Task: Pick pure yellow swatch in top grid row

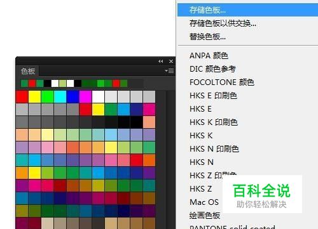Action: pos(34,97)
